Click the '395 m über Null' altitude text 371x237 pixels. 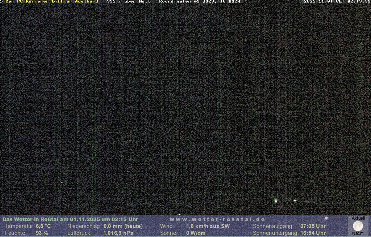click(128, 2)
